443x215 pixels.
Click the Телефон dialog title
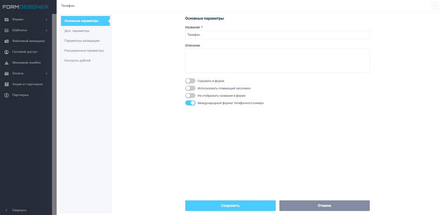coord(68,6)
